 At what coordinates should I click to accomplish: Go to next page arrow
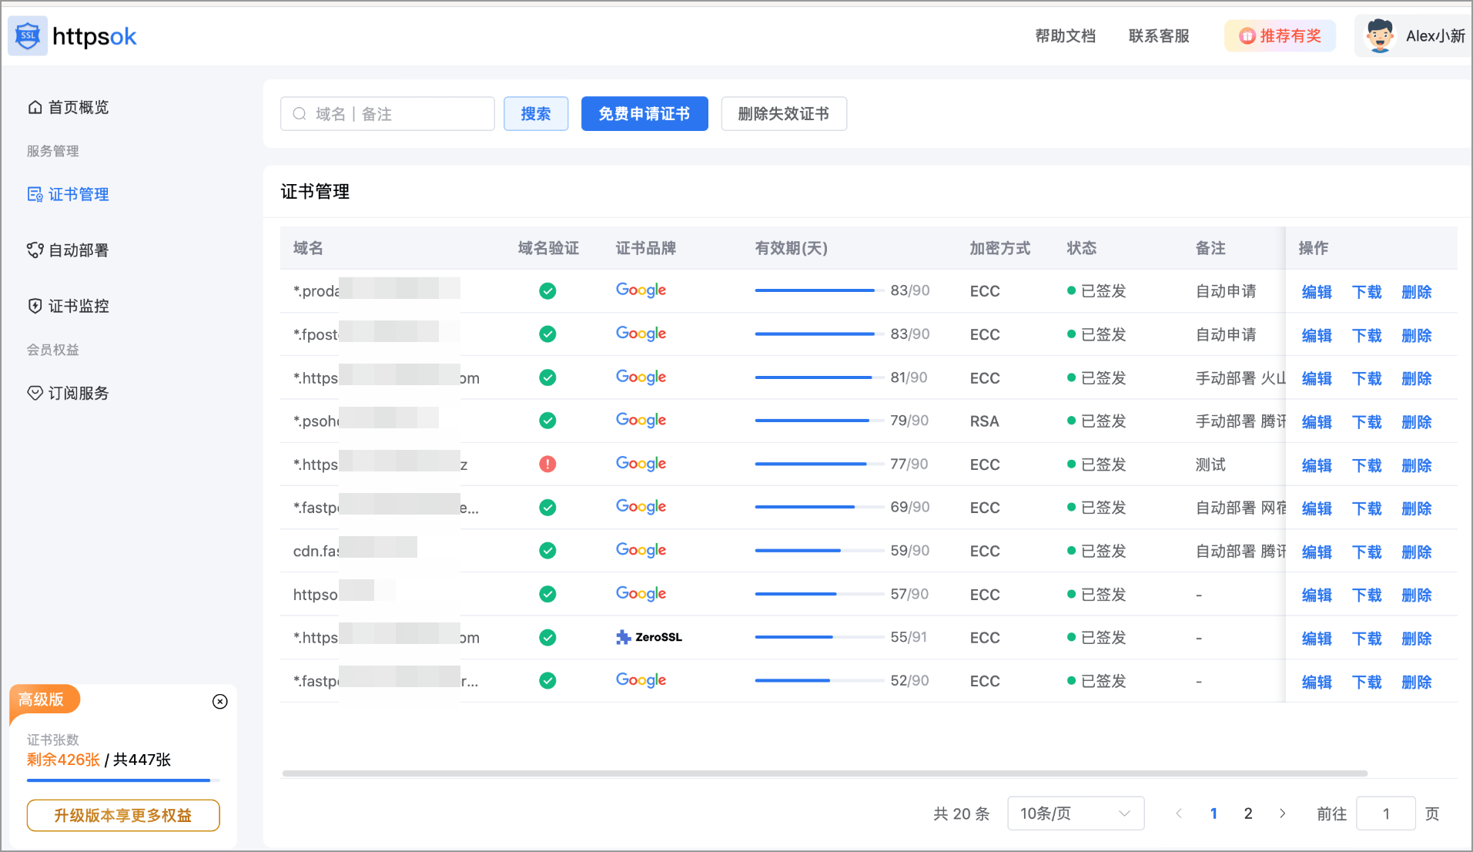point(1282,813)
